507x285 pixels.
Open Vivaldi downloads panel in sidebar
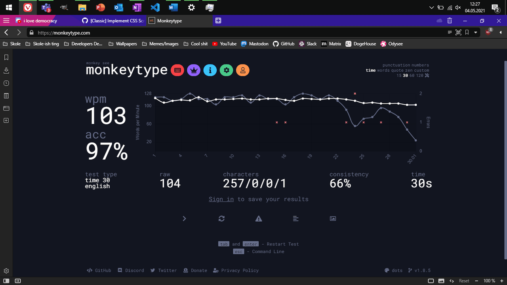click(x=6, y=70)
